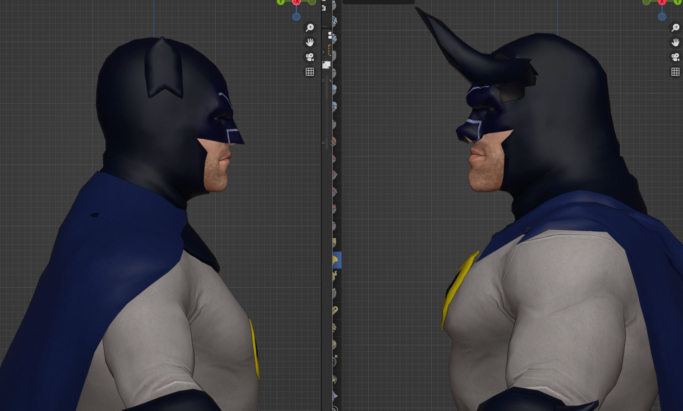Click zoom magnifier in left viewport
Image resolution: width=683 pixels, height=411 pixels.
(309, 28)
